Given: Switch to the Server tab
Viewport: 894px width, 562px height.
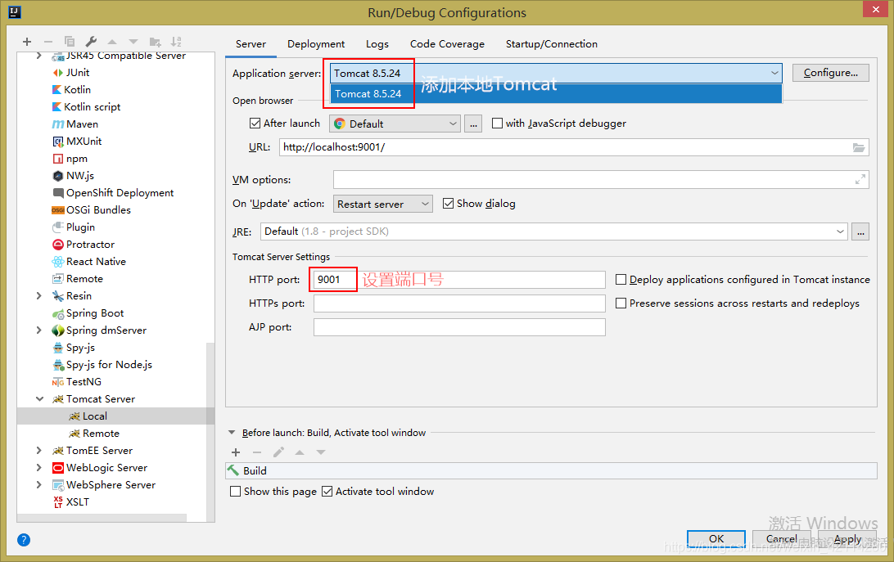Looking at the screenshot, I should click(x=251, y=44).
